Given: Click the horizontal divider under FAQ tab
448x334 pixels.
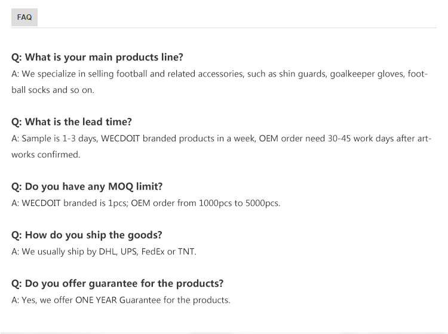Looking at the screenshot, I should pyautogui.click(x=224, y=28).
